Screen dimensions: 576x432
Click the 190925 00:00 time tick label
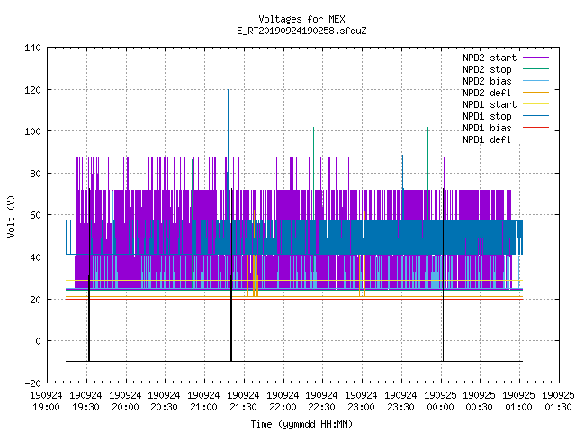click(x=440, y=401)
